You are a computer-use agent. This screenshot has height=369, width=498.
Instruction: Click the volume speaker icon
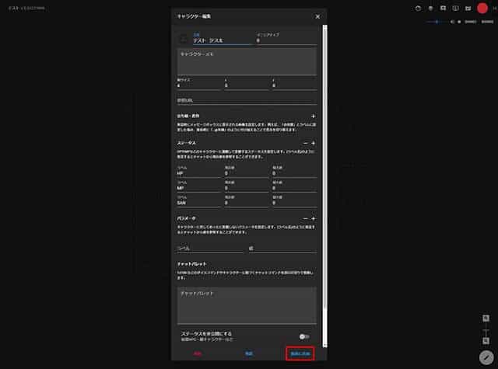tap(451, 22)
